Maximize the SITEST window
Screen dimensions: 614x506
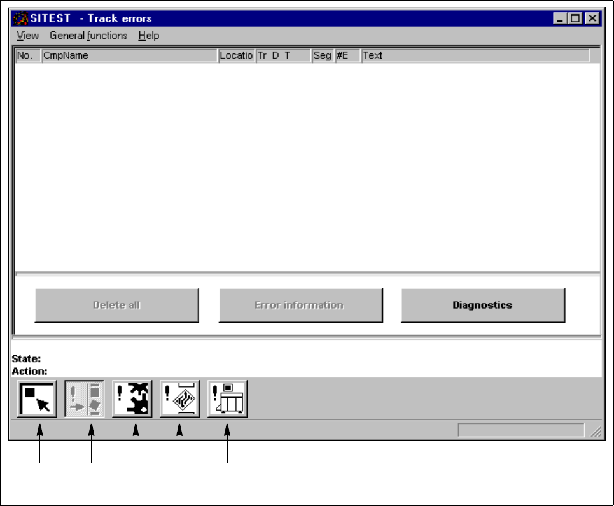click(575, 18)
